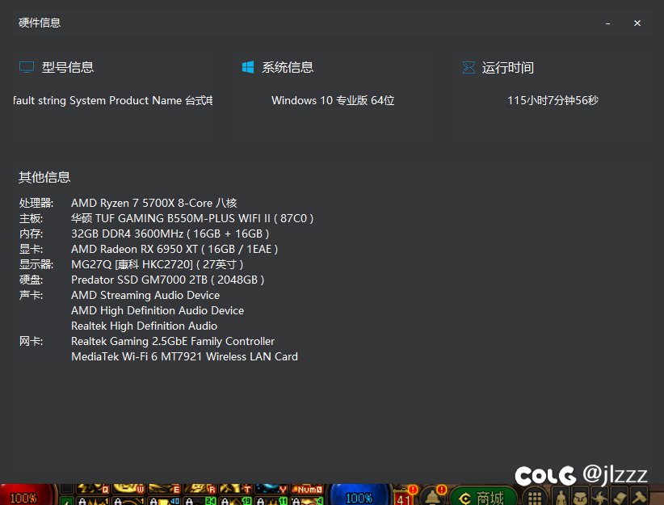Close the 硬件信息 window
This screenshot has height=505, width=664.
coord(637,23)
